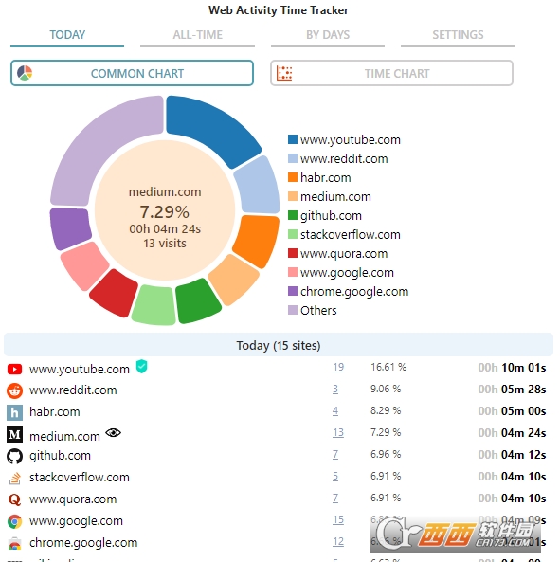The width and height of the screenshot is (560, 562).
Task: Click the GitHub favicon in the list
Action: (x=15, y=456)
